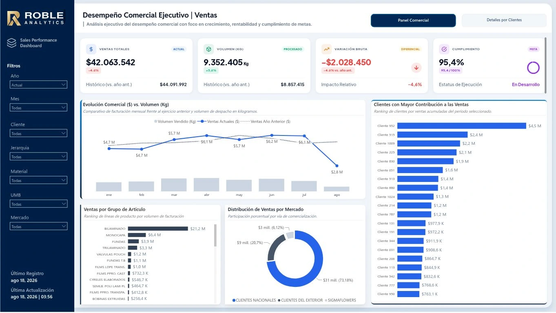This screenshot has width=556, height=313.
Task: Toggle SIGMAFLOWERS legend entry
Action: (340, 300)
